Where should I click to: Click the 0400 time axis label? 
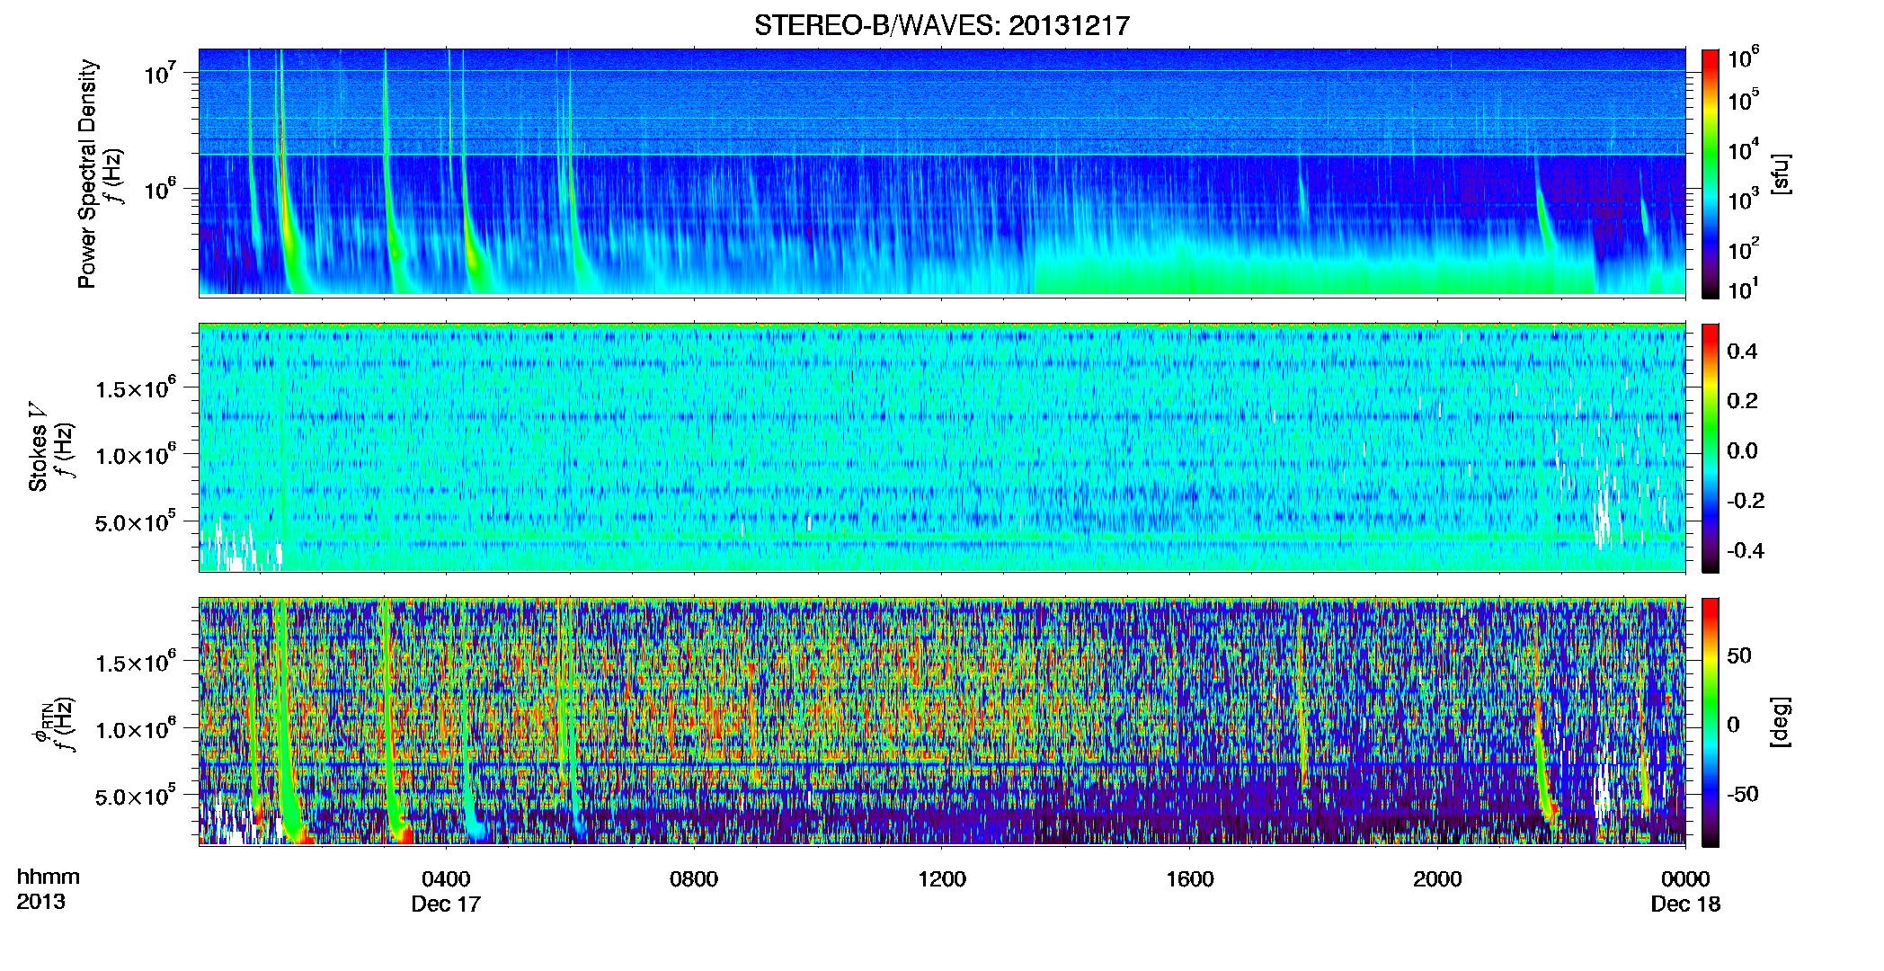point(446,878)
